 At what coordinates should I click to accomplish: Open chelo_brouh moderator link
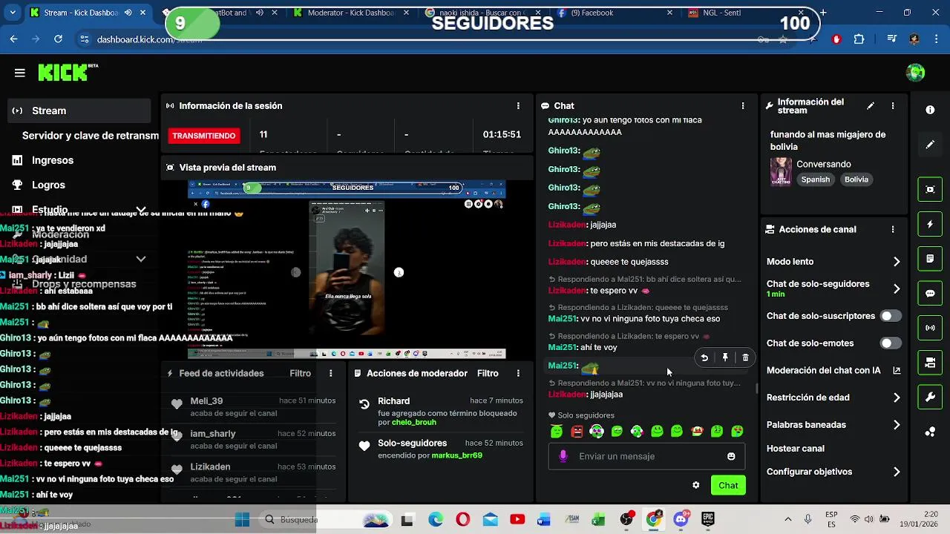coord(414,422)
